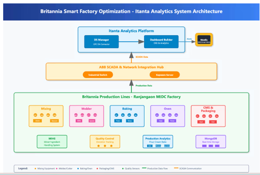The width and height of the screenshot is (260, 175).
Task: Click the Time tag in Baking box
Action: click(118, 121)
